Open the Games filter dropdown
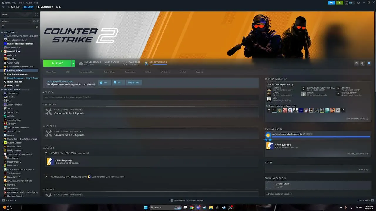This screenshot has width=376, height=211. pyautogui.click(x=16, y=21)
